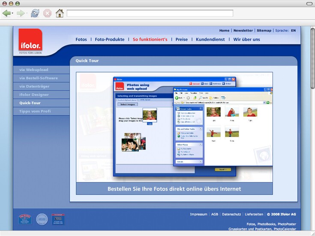Open the Impressum footer link

[x=198, y=214]
